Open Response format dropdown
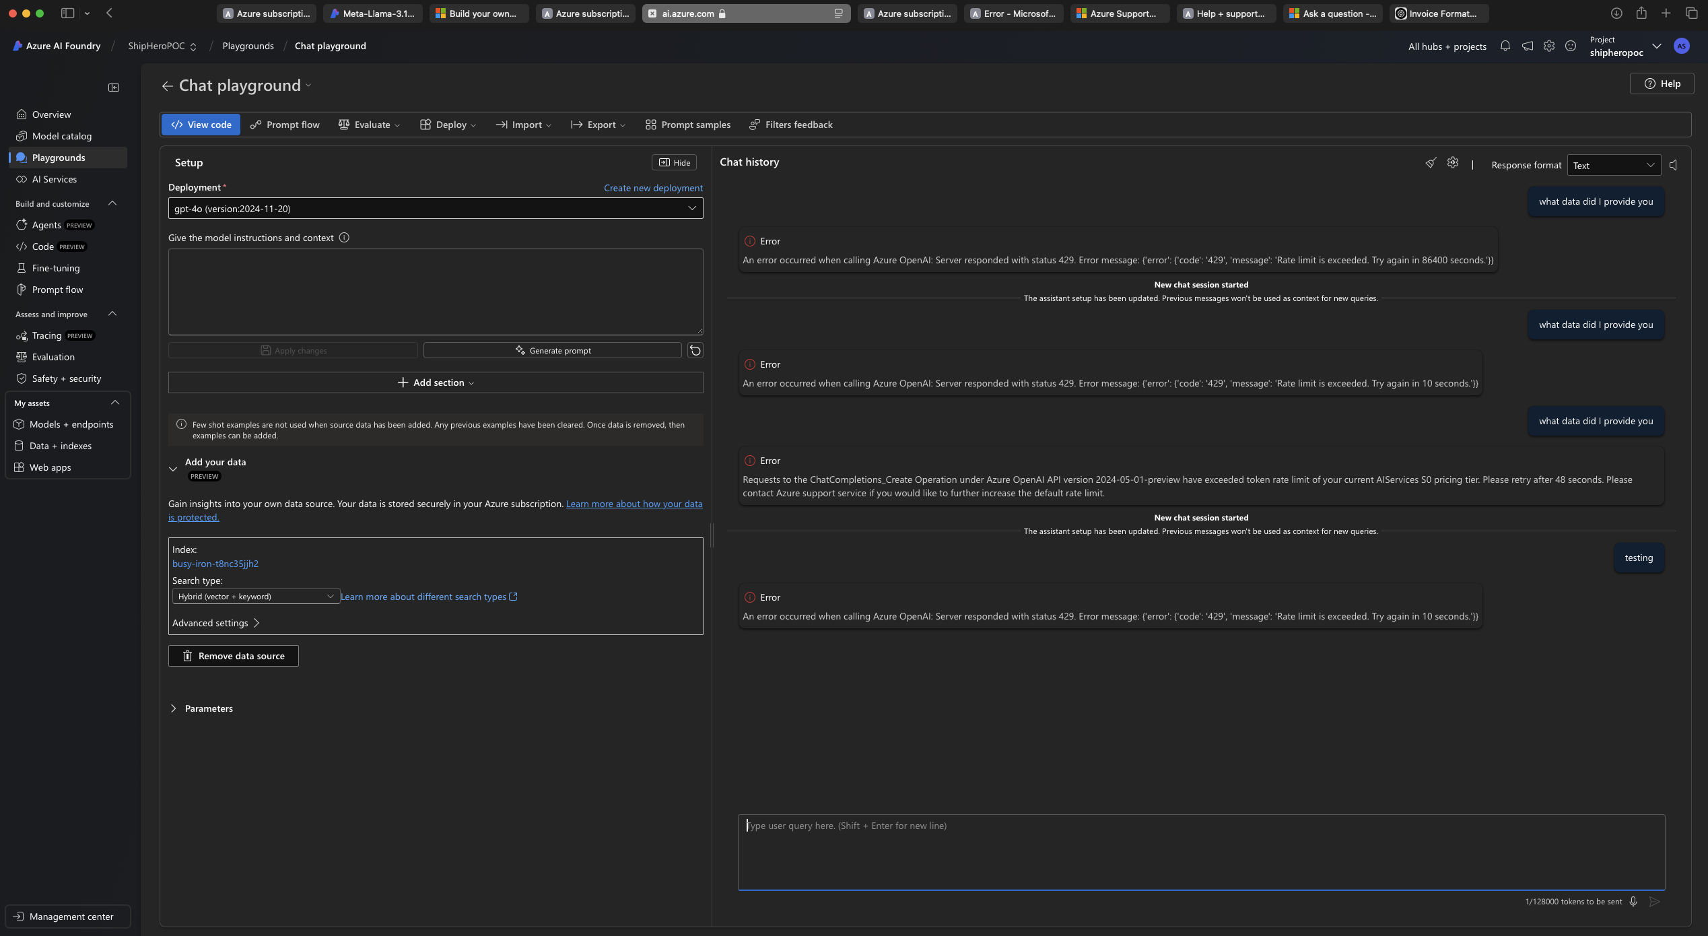 click(x=1614, y=165)
